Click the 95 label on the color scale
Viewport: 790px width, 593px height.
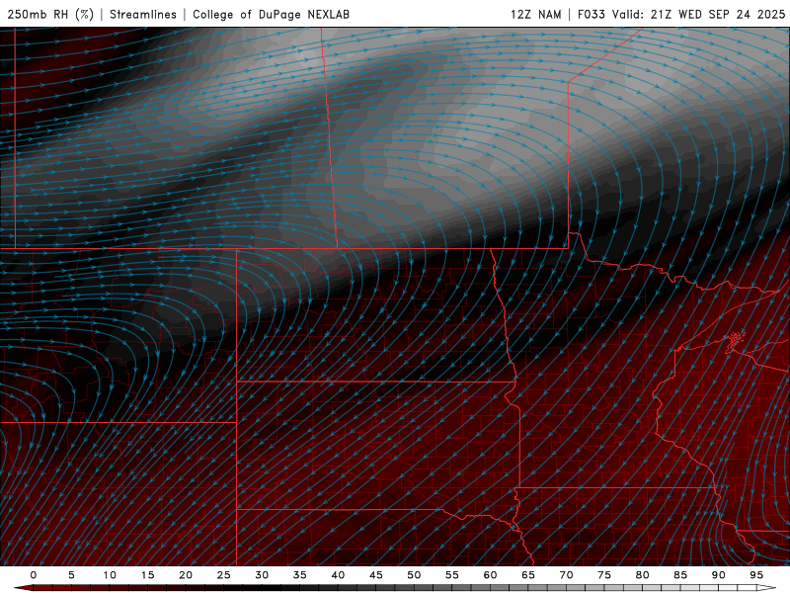(x=756, y=575)
